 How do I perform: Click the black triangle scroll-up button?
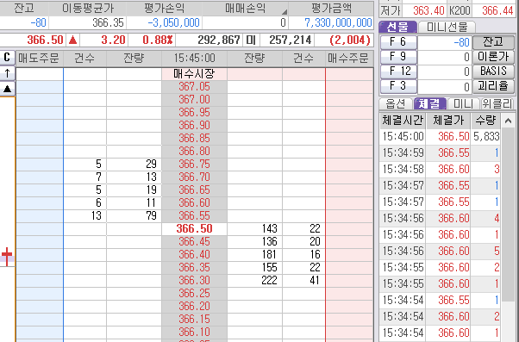7,89
